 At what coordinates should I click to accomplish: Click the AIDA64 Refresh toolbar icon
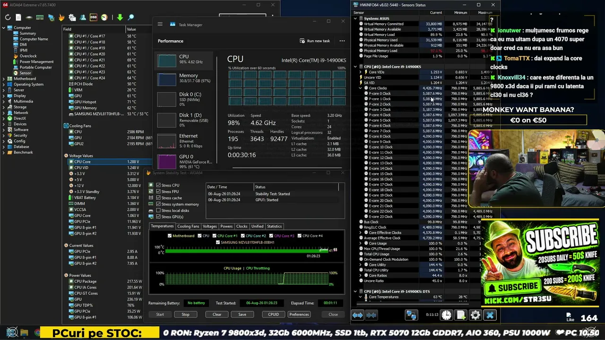(8, 17)
